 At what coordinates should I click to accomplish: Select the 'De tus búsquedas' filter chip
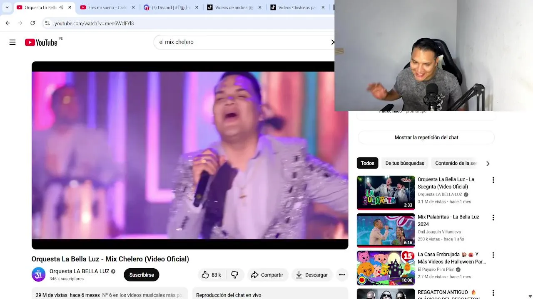click(x=405, y=163)
